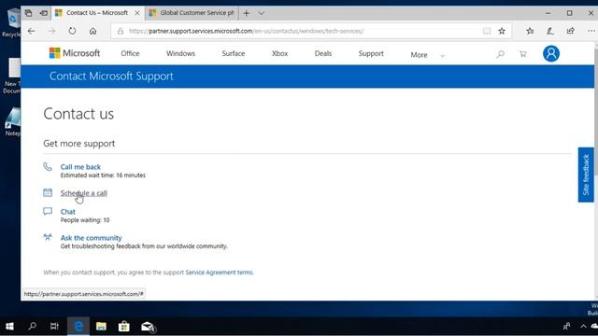Image resolution: width=598 pixels, height=336 pixels.
Task: Click the Microsoft logo
Action: (x=75, y=53)
